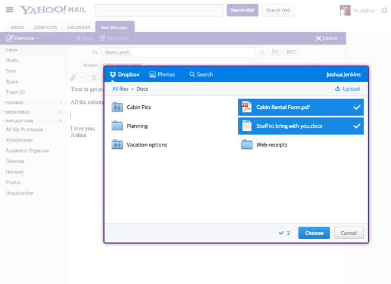Image resolution: width=391 pixels, height=284 pixels.
Task: Open the hamburger menu icon
Action: (x=10, y=10)
